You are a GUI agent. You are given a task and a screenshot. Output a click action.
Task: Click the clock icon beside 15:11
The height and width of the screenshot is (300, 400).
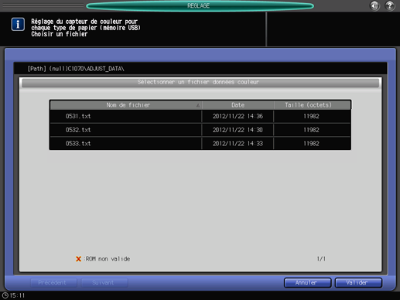click(5, 295)
